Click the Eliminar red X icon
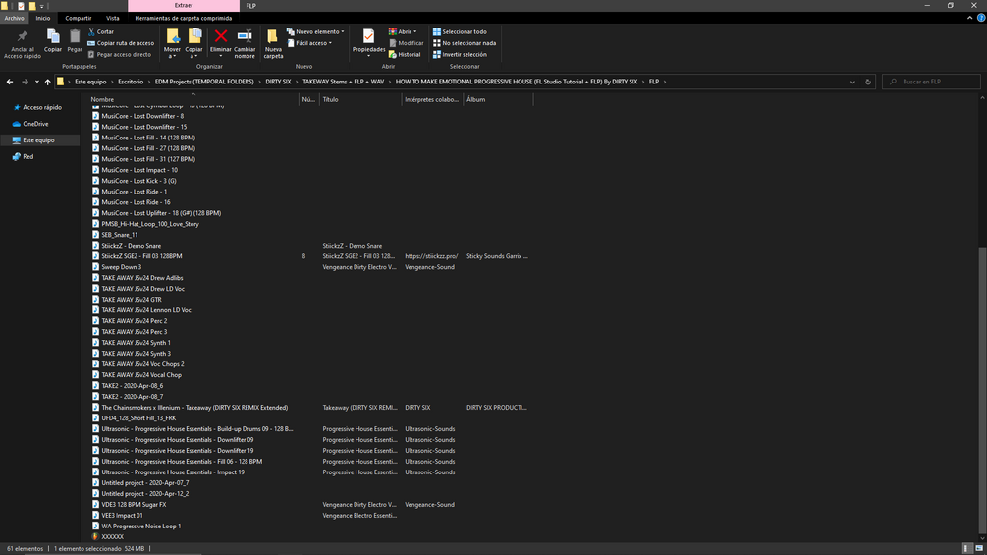The width and height of the screenshot is (987, 555). coord(220,36)
